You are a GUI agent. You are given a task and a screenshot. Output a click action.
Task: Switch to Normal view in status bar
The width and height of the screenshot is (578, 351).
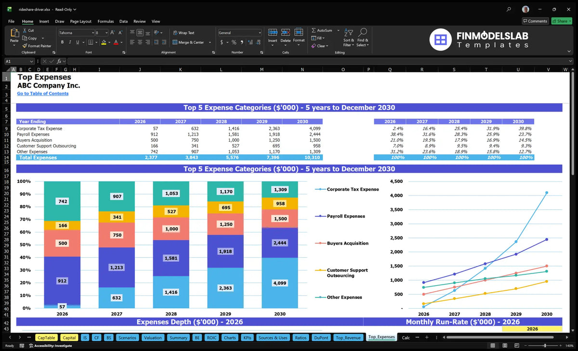492,345
